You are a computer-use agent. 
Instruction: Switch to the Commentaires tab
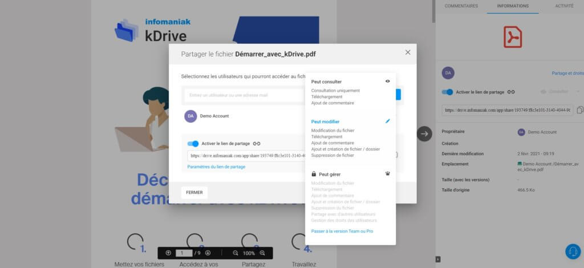(x=461, y=6)
